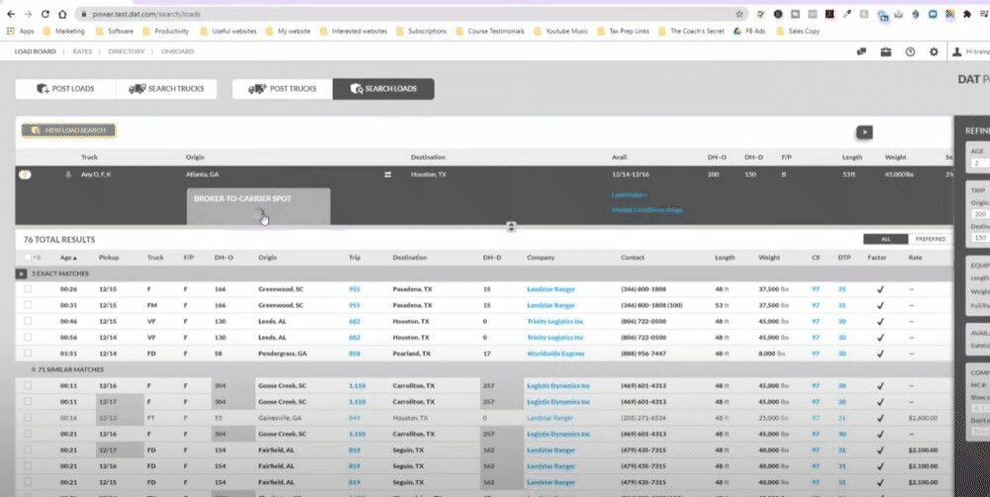Sort results by Age column

coord(68,257)
